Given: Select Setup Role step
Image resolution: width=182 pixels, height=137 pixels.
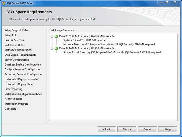Looking at the screenshot, I should 11,35.
